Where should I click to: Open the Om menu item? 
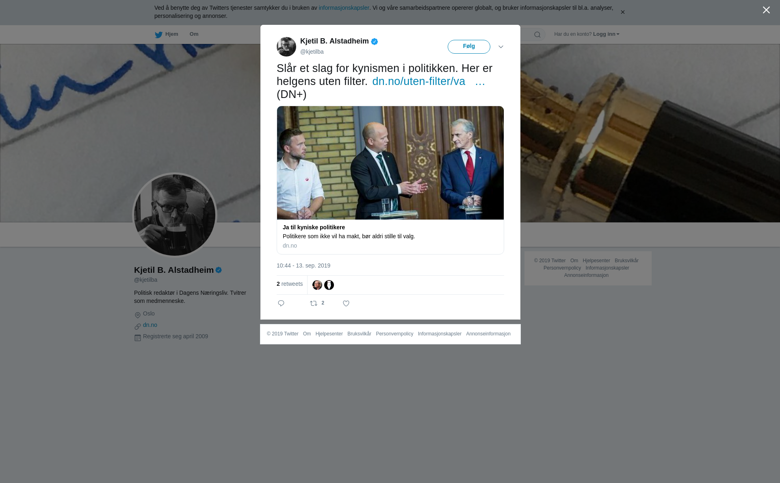194,34
